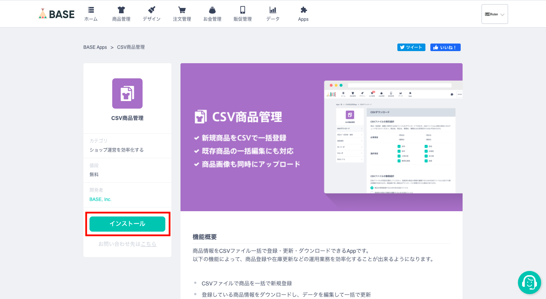
Task: Click the 無料 price text
Action: [x=94, y=174]
